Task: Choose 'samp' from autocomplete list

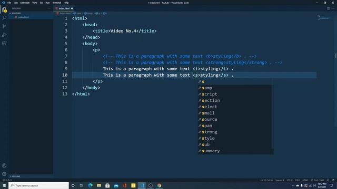Action: (x=235, y=88)
